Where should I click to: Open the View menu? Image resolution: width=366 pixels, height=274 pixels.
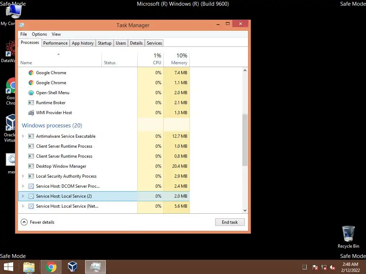pyautogui.click(x=56, y=34)
